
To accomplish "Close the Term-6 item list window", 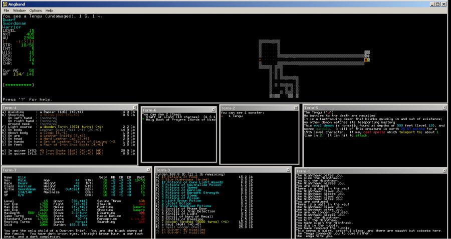I will (213, 110).
